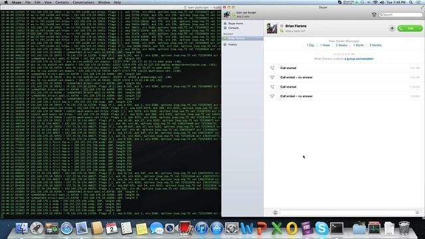Screen dimensions: 425x239
Task: Open the group conversation link
Action: pos(359,59)
